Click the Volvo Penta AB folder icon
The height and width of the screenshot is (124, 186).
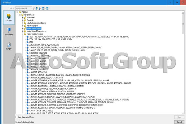click(x=22, y=15)
